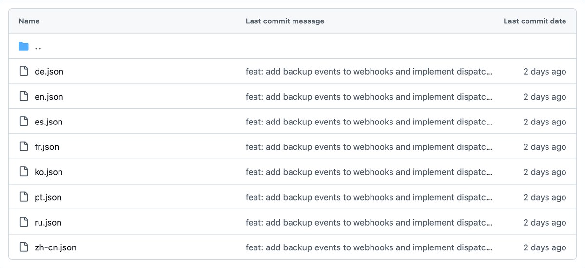View commit message for ru.json

(x=369, y=223)
